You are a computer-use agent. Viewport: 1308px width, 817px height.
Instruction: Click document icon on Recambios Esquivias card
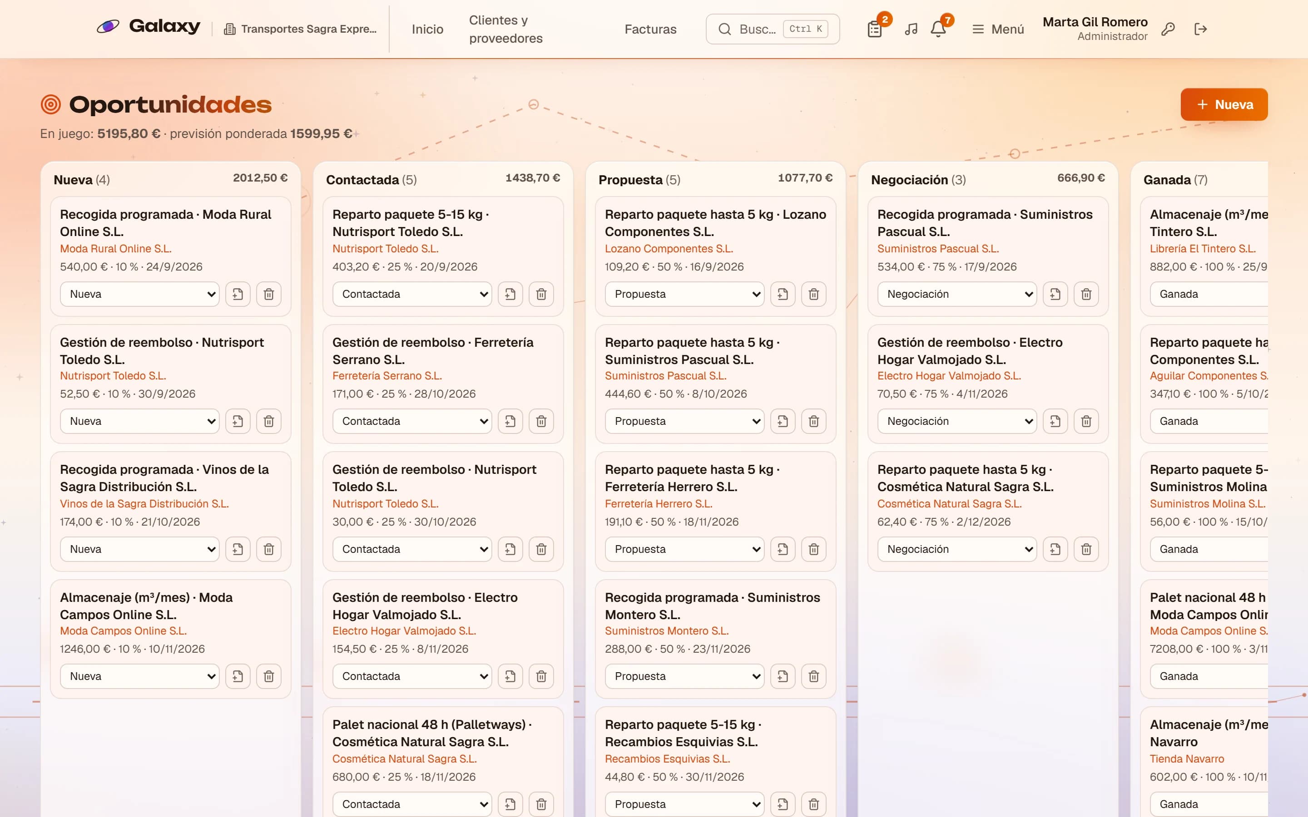coord(783,804)
